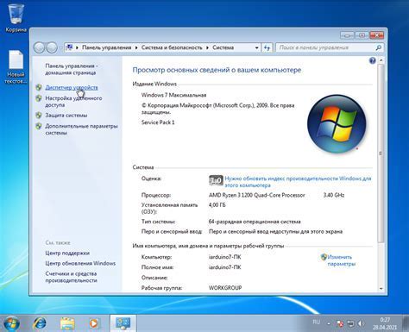Select the iarduino7-ПК value beside Полное имя
This screenshot has height=332, width=409.
225,267
